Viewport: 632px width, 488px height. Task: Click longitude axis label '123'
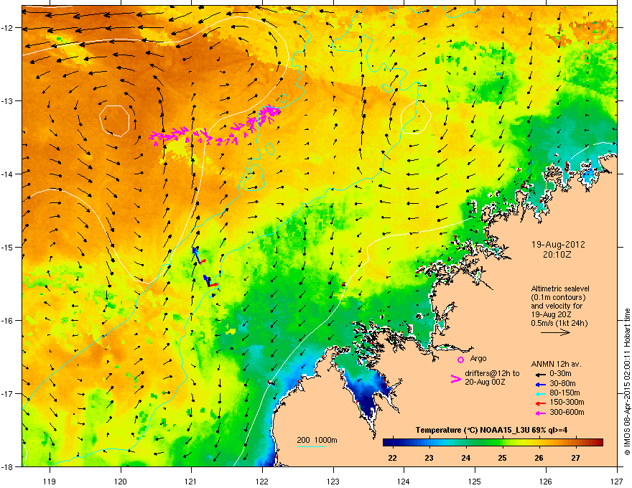click(x=333, y=481)
